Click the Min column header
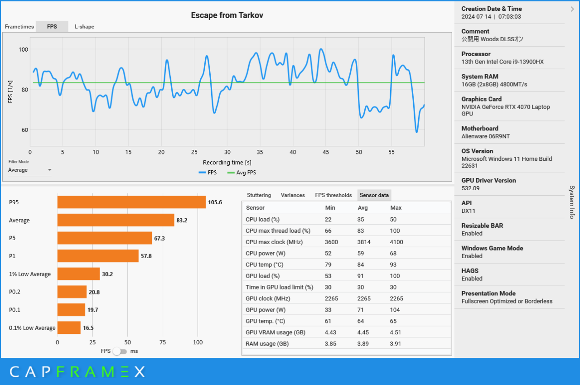Image resolution: width=580 pixels, height=385 pixels. coord(330,207)
